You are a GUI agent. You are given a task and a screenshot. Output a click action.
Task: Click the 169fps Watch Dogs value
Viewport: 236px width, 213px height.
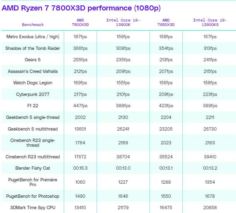click(80, 83)
